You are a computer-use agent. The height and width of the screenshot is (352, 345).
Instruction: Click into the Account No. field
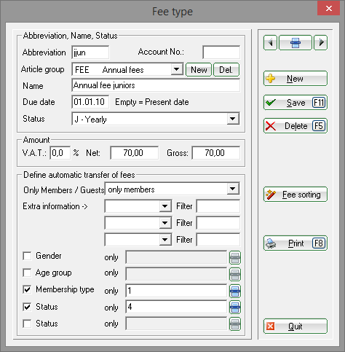click(x=221, y=52)
